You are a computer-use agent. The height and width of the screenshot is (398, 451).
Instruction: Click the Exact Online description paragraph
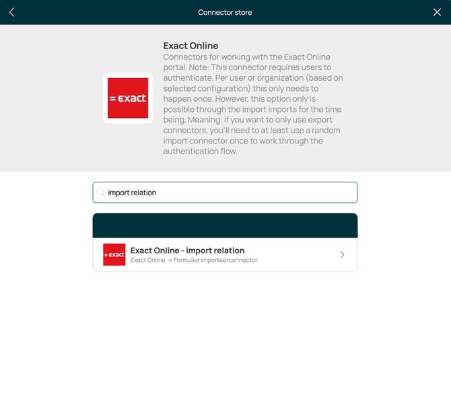pos(252,104)
